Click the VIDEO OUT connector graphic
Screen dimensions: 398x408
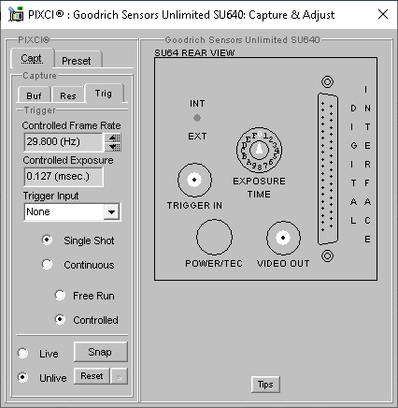point(283,238)
